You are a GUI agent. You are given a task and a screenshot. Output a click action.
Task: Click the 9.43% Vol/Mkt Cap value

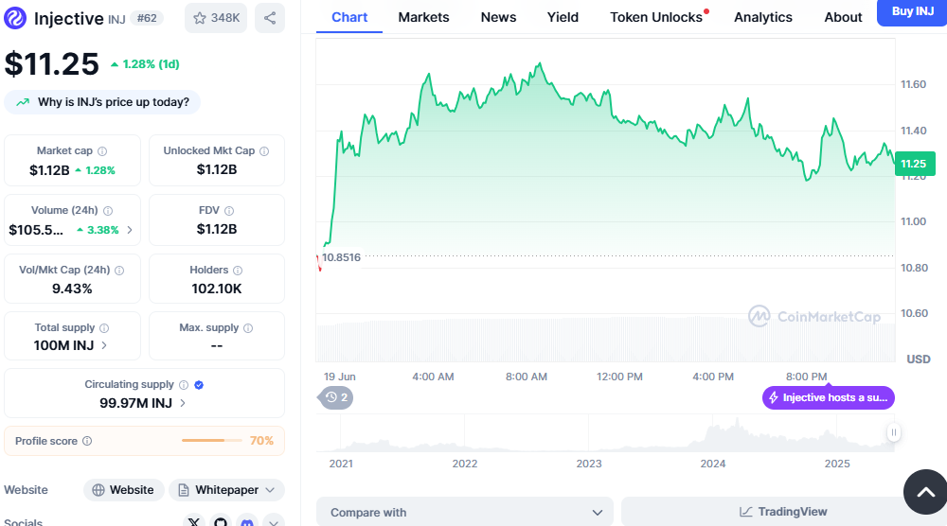click(x=72, y=289)
